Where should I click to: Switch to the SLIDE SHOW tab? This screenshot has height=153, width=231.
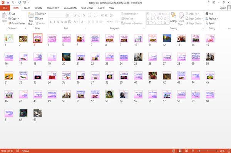pos(87,8)
